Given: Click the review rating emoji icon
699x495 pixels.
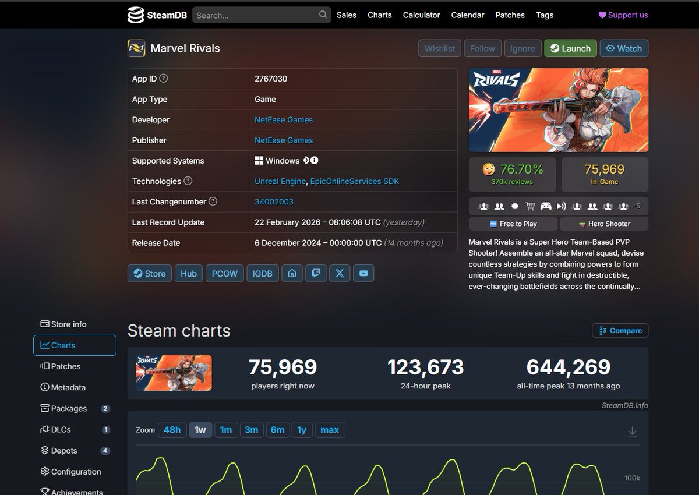Looking at the screenshot, I should (x=488, y=169).
